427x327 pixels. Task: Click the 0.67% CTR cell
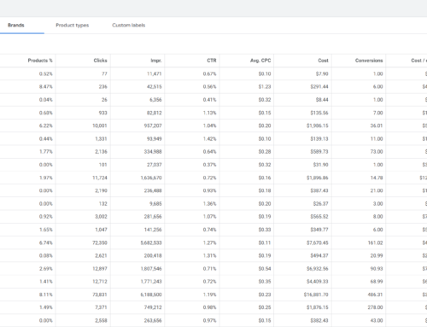209,73
